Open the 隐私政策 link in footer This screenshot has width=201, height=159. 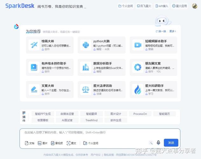109,155
